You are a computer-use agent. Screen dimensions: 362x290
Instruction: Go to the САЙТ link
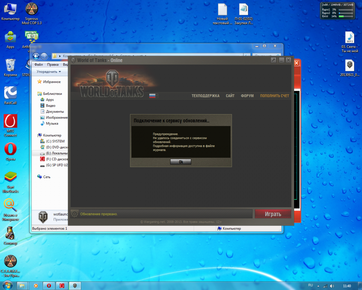coord(230,96)
